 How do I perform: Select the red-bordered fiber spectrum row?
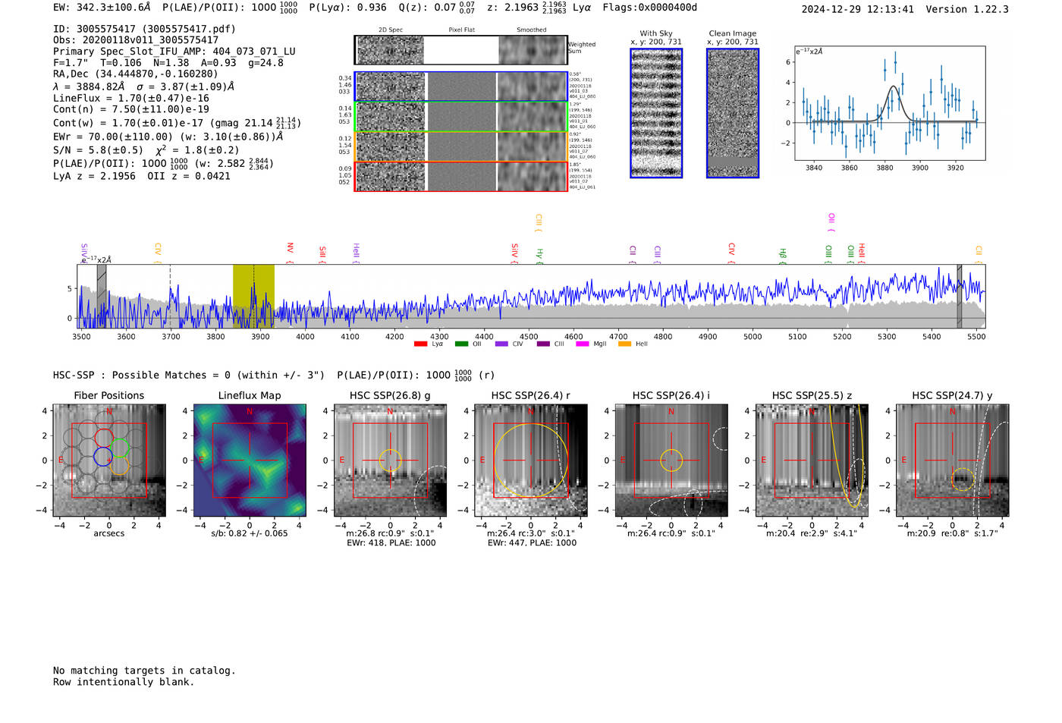pos(461,176)
